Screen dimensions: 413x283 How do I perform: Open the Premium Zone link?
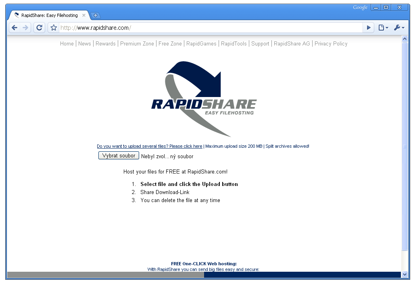(137, 43)
